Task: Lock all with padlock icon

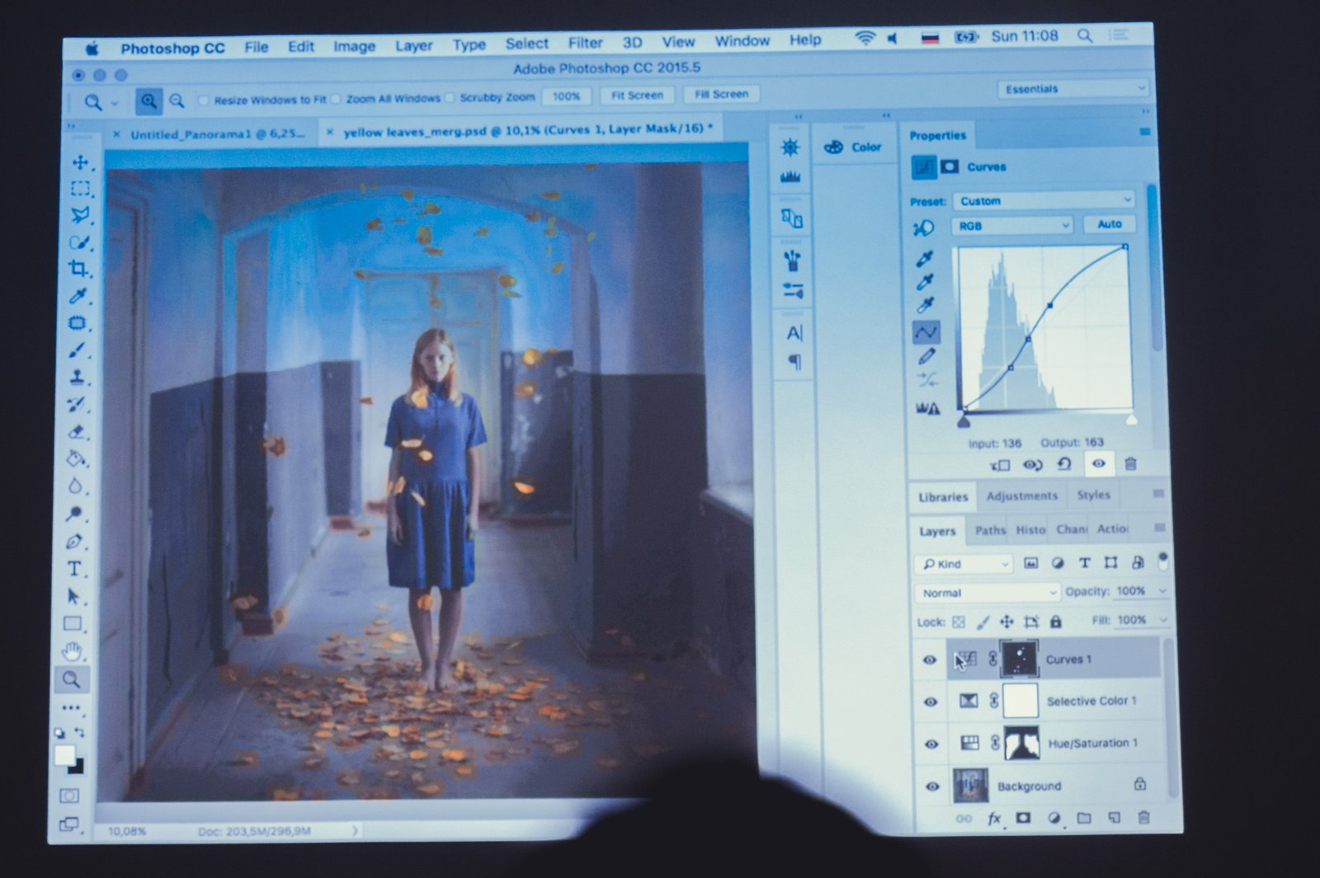Action: coord(1056,622)
